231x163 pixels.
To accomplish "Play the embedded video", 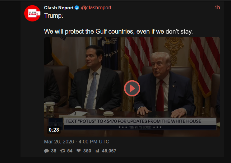I will [x=132, y=88].
